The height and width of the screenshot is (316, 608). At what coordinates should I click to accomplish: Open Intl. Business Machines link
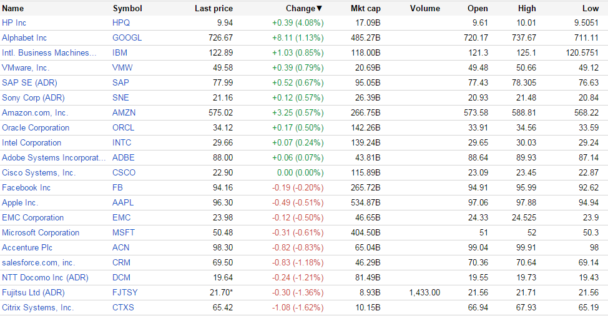pos(49,53)
